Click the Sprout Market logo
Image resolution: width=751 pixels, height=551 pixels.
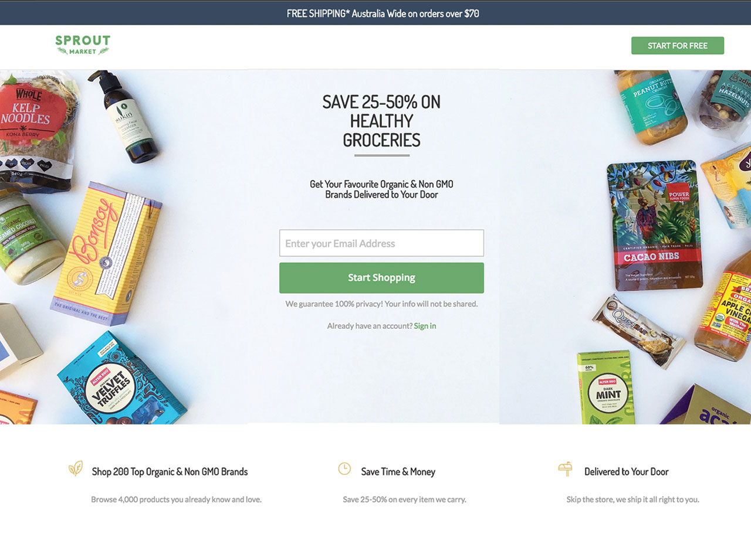83,45
